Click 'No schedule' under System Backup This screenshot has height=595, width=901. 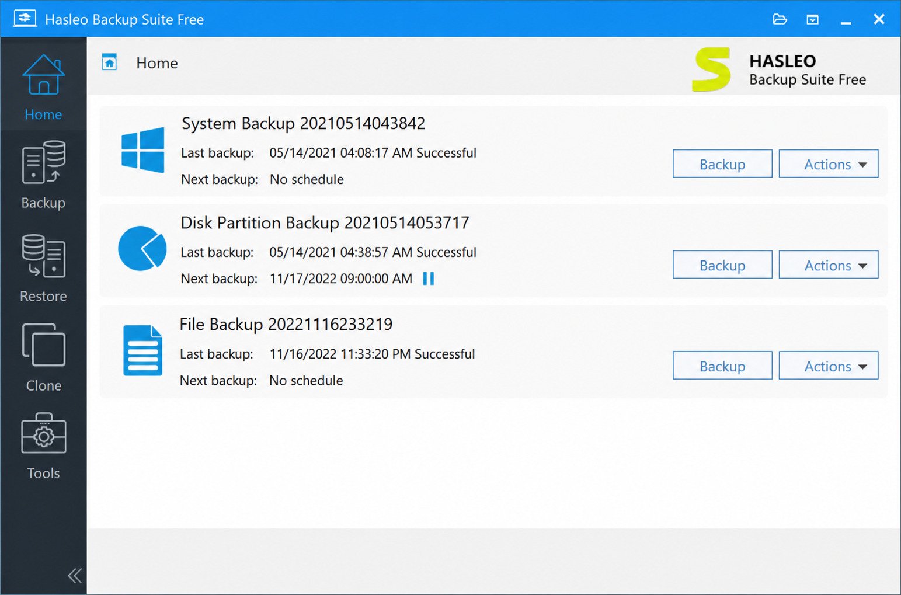(x=307, y=179)
